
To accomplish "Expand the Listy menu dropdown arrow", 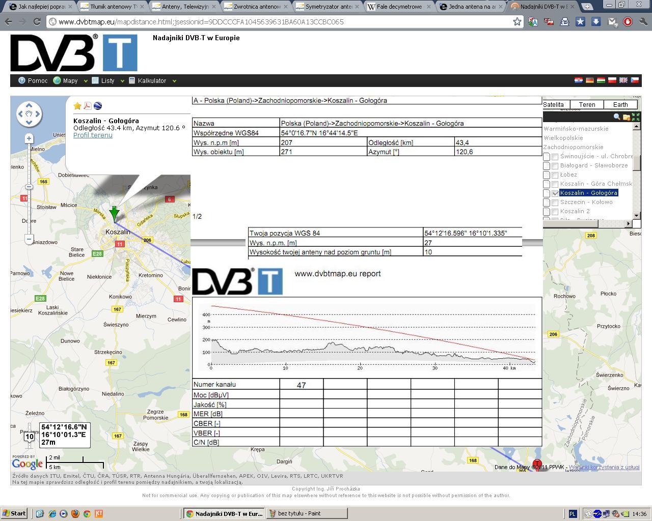I will (122, 81).
